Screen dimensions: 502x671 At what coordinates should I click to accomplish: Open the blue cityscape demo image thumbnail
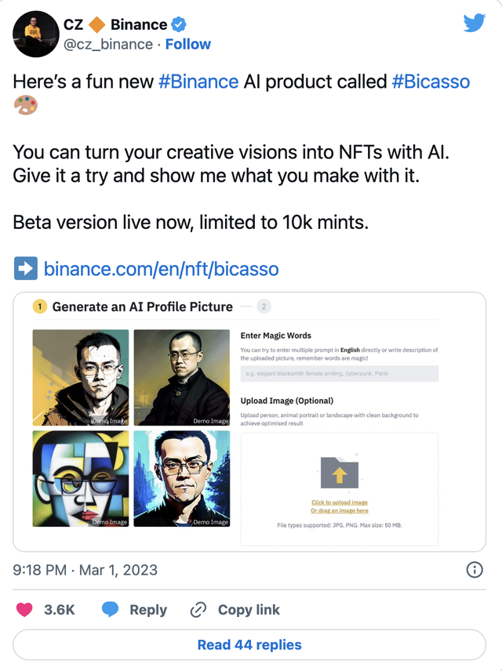(182, 478)
